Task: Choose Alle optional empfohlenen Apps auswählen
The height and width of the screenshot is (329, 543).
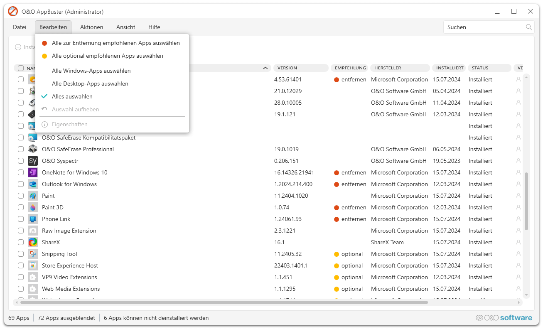Action: pos(112,56)
